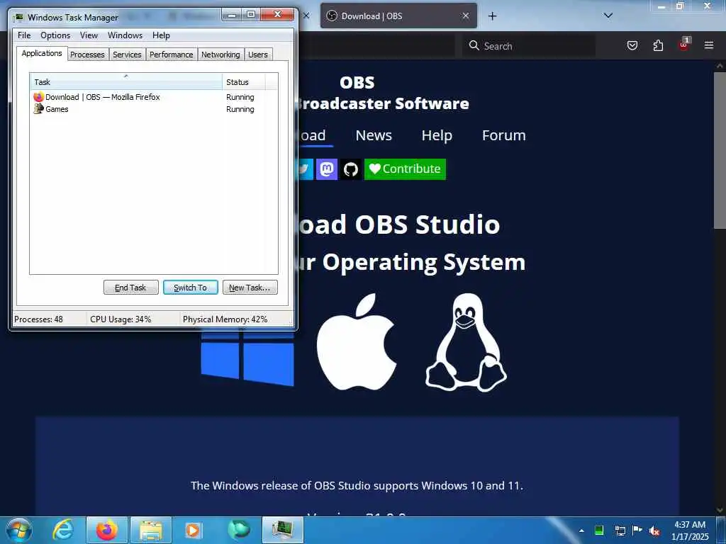Expand the list all tabs chevron
Screen dimensions: 726x544
608,16
